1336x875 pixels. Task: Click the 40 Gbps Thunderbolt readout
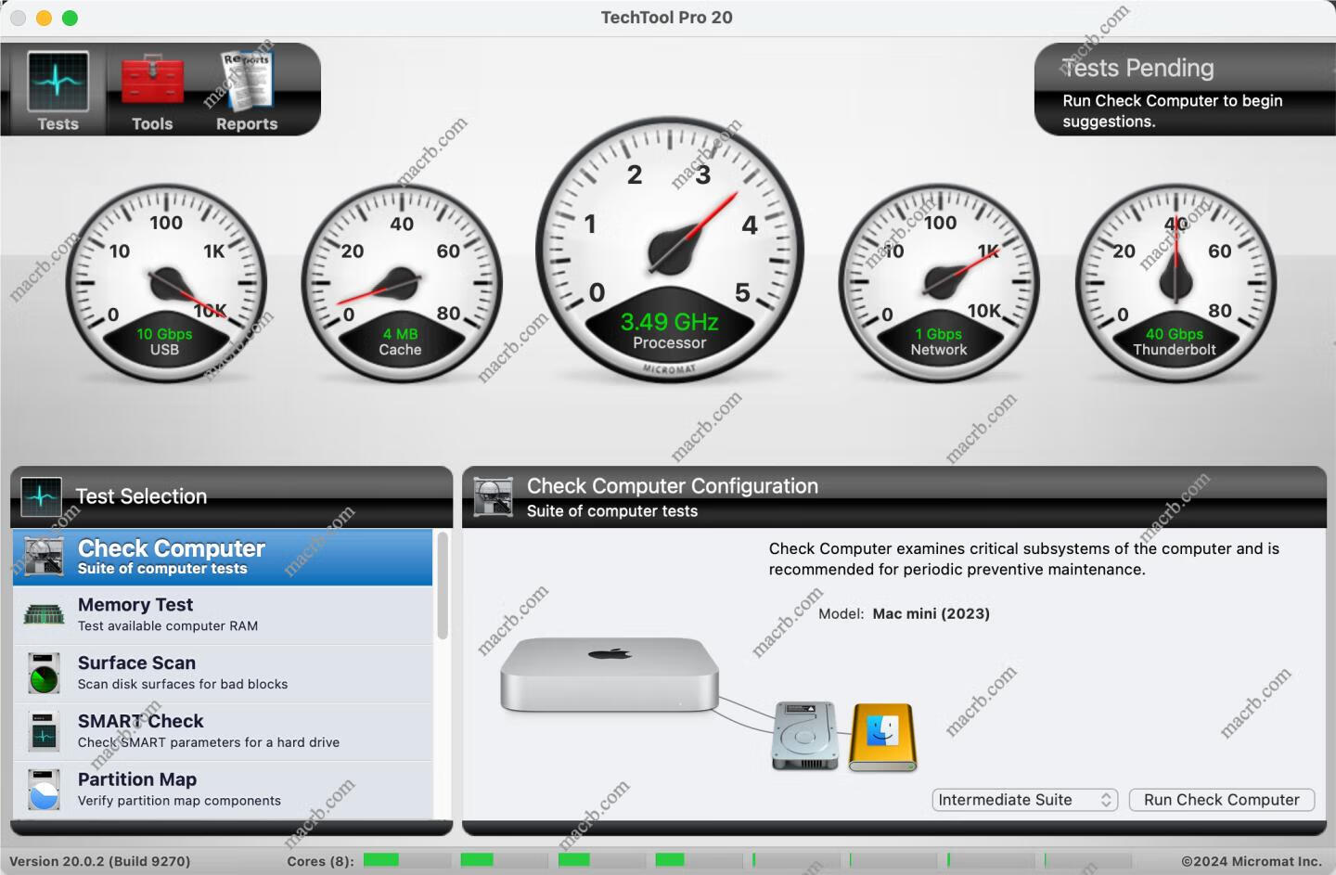point(1175,334)
